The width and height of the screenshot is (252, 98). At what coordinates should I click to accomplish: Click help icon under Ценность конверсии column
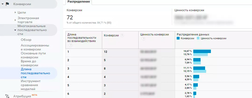(143, 39)
